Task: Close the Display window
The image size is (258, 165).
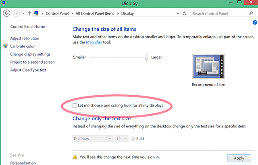Action: click(251, 2)
